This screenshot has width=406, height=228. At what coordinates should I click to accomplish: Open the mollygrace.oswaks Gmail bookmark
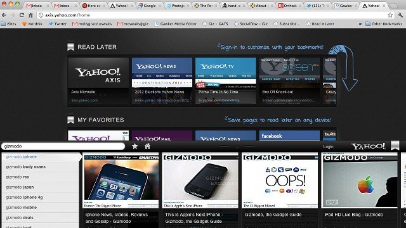92,24
